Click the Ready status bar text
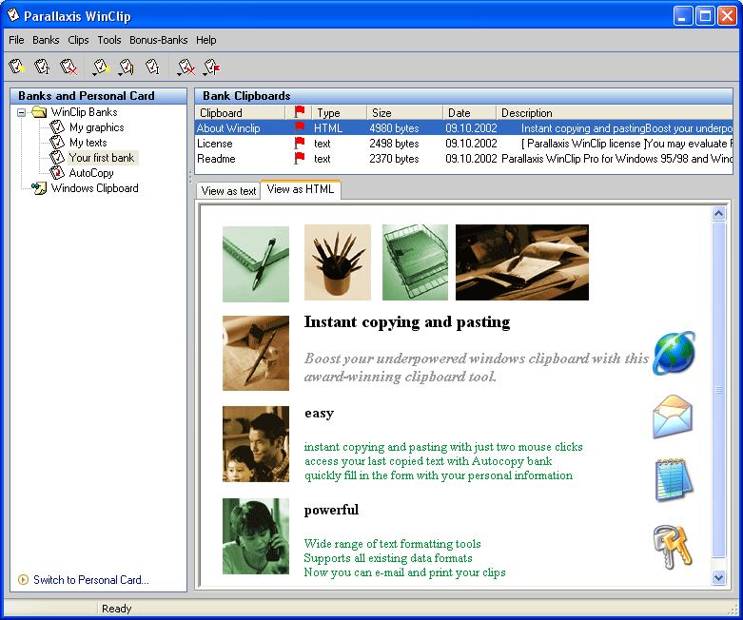The height and width of the screenshot is (620, 743). (117, 609)
